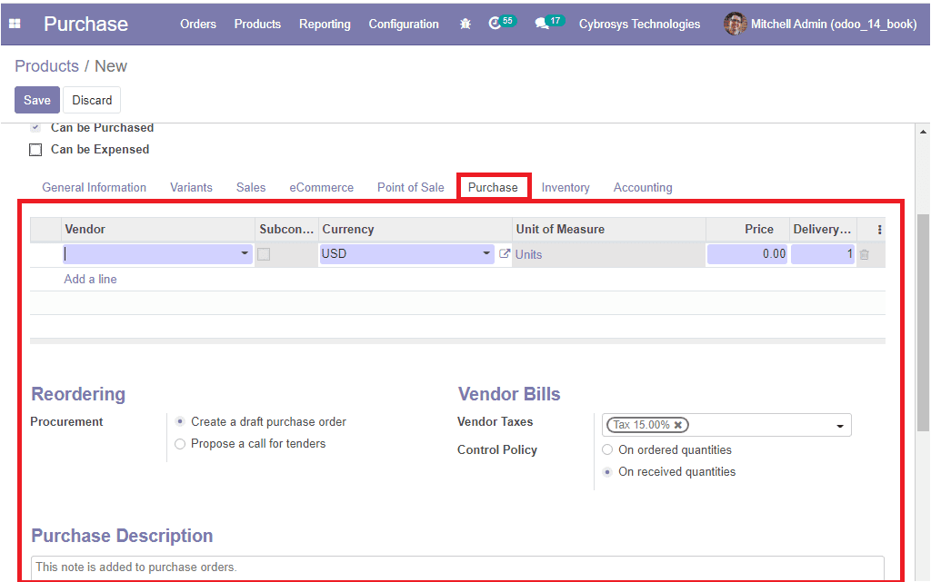The height and width of the screenshot is (582, 931).
Task: Select Propose a call for tenders
Action: coord(180,444)
